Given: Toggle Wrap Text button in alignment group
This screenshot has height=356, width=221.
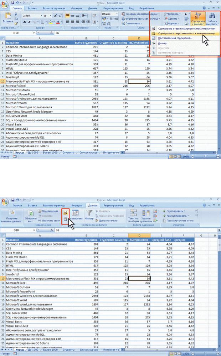Looking at the screenshot, I should point(94,16).
